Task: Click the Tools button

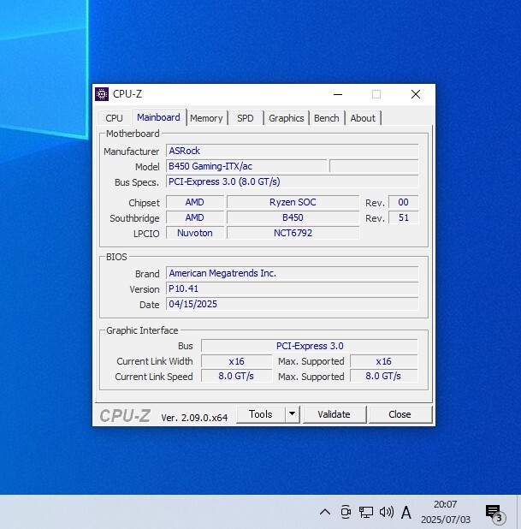Action: [x=261, y=414]
